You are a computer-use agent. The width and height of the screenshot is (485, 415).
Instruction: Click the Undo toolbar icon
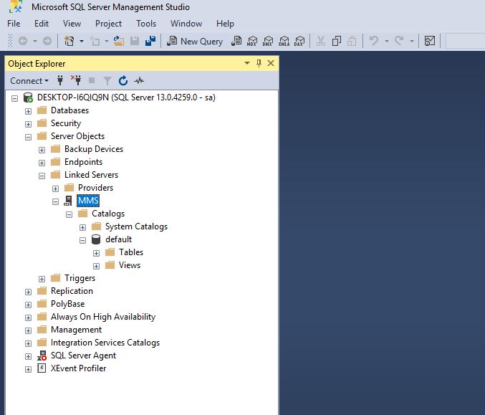pyautogui.click(x=374, y=41)
